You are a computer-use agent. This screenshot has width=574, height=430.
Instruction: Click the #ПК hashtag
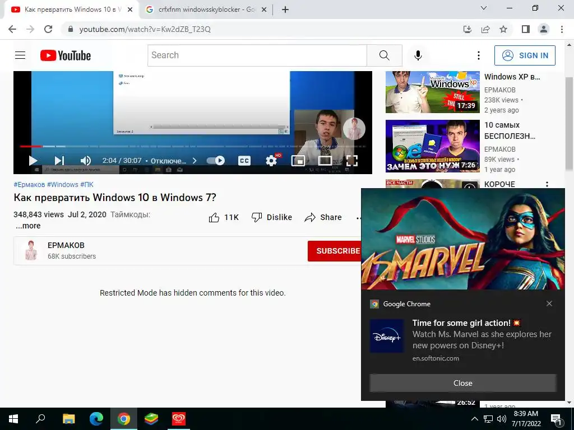point(87,185)
